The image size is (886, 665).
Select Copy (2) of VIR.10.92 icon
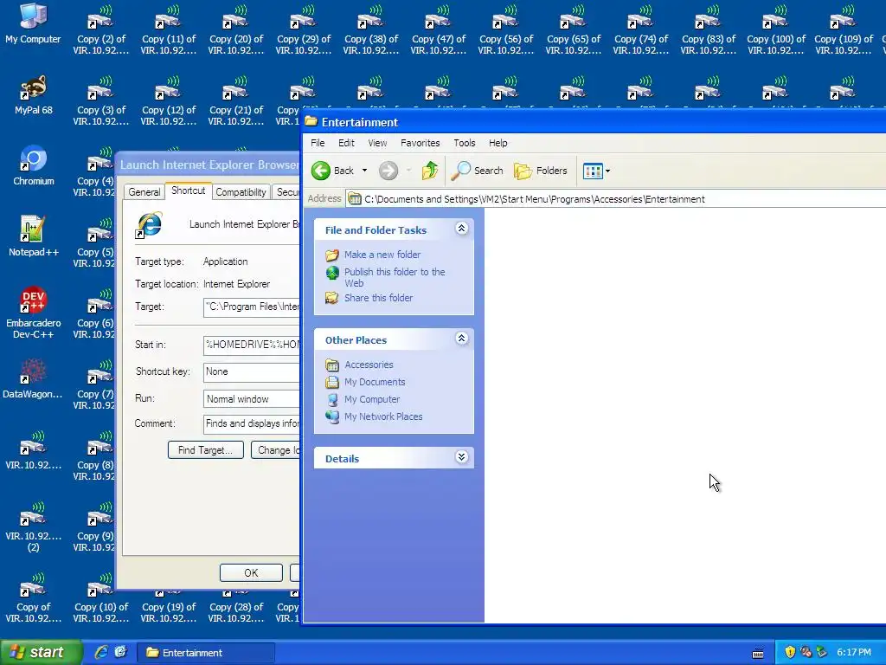(x=101, y=30)
